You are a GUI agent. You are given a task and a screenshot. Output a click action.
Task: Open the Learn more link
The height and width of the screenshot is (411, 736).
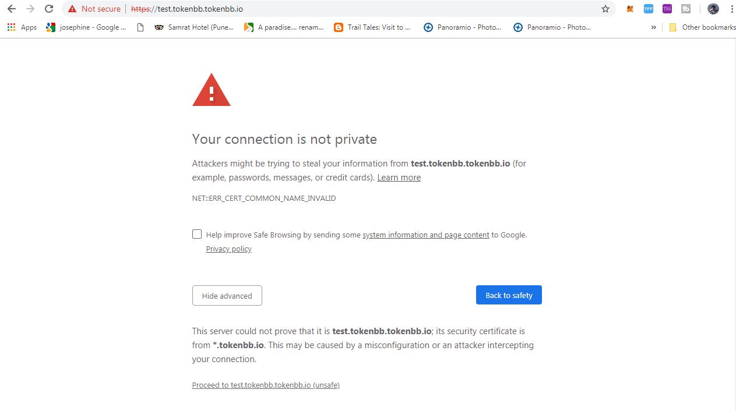[399, 178]
